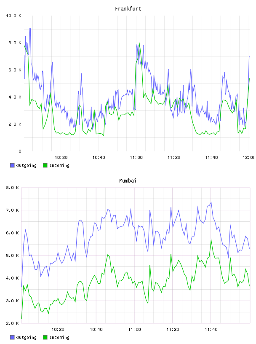Click the 11:20 label on the Frankfurt x-axis
The height and width of the screenshot is (344, 256).
click(x=174, y=158)
